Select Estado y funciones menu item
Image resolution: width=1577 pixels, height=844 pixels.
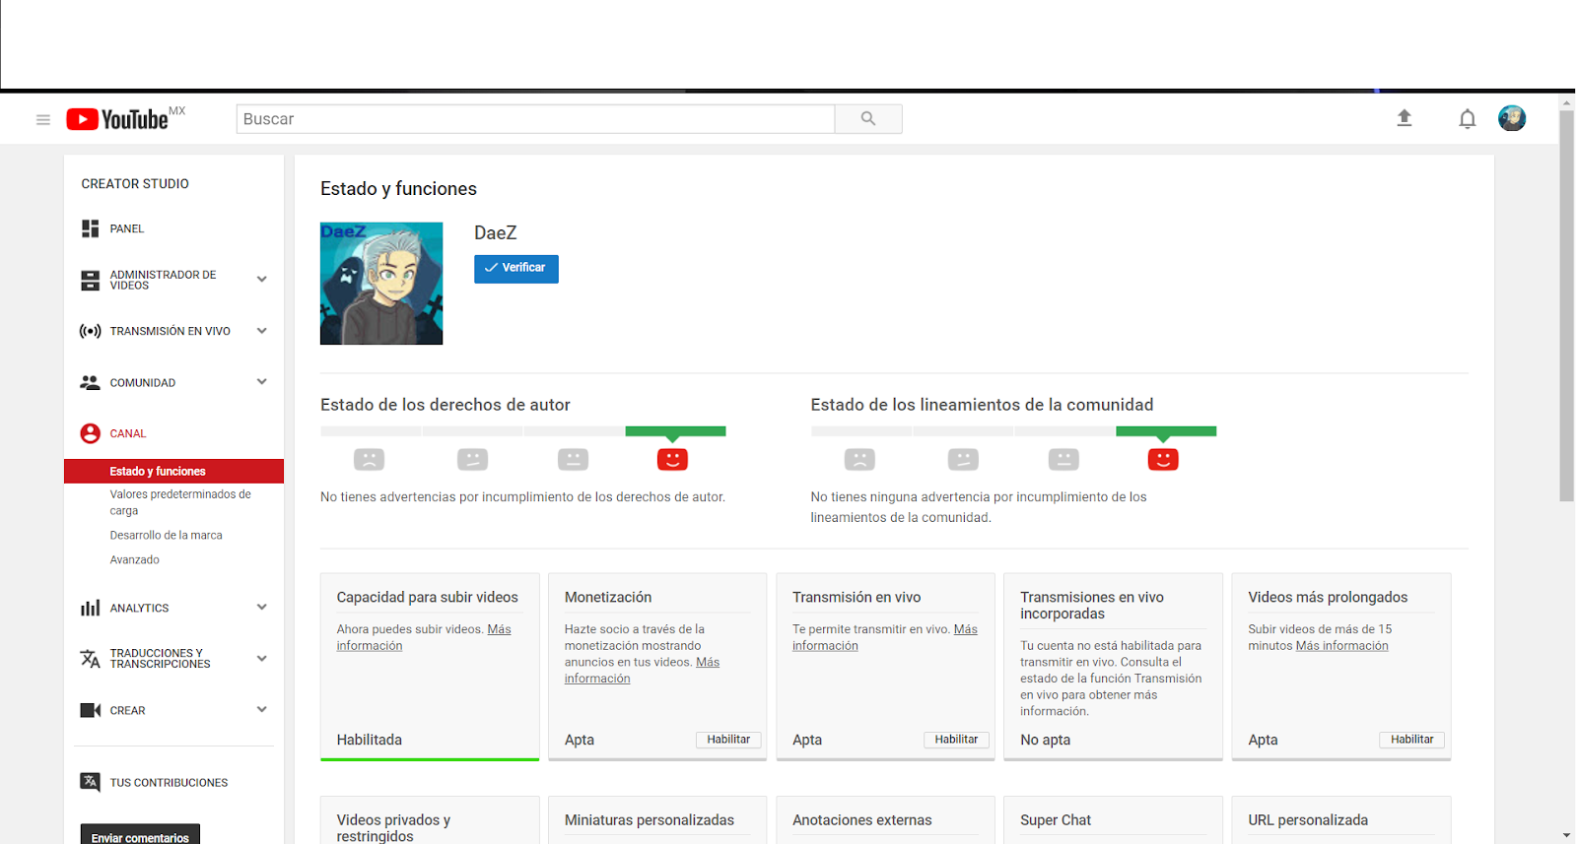pos(173,472)
